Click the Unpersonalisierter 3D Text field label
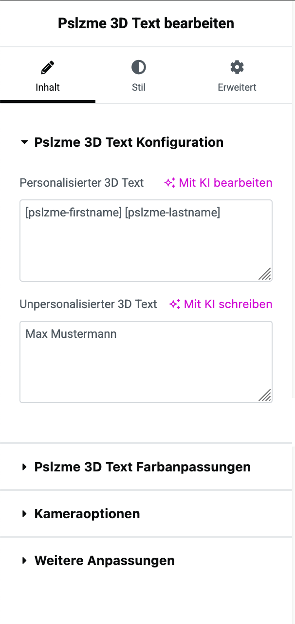The height and width of the screenshot is (624, 295). pyautogui.click(x=88, y=304)
